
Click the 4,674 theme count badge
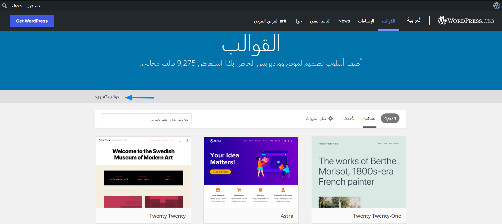coord(390,118)
